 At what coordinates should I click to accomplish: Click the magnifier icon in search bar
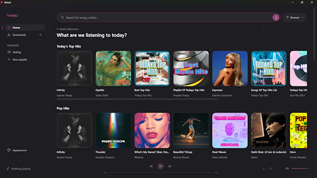pyautogui.click(x=62, y=18)
